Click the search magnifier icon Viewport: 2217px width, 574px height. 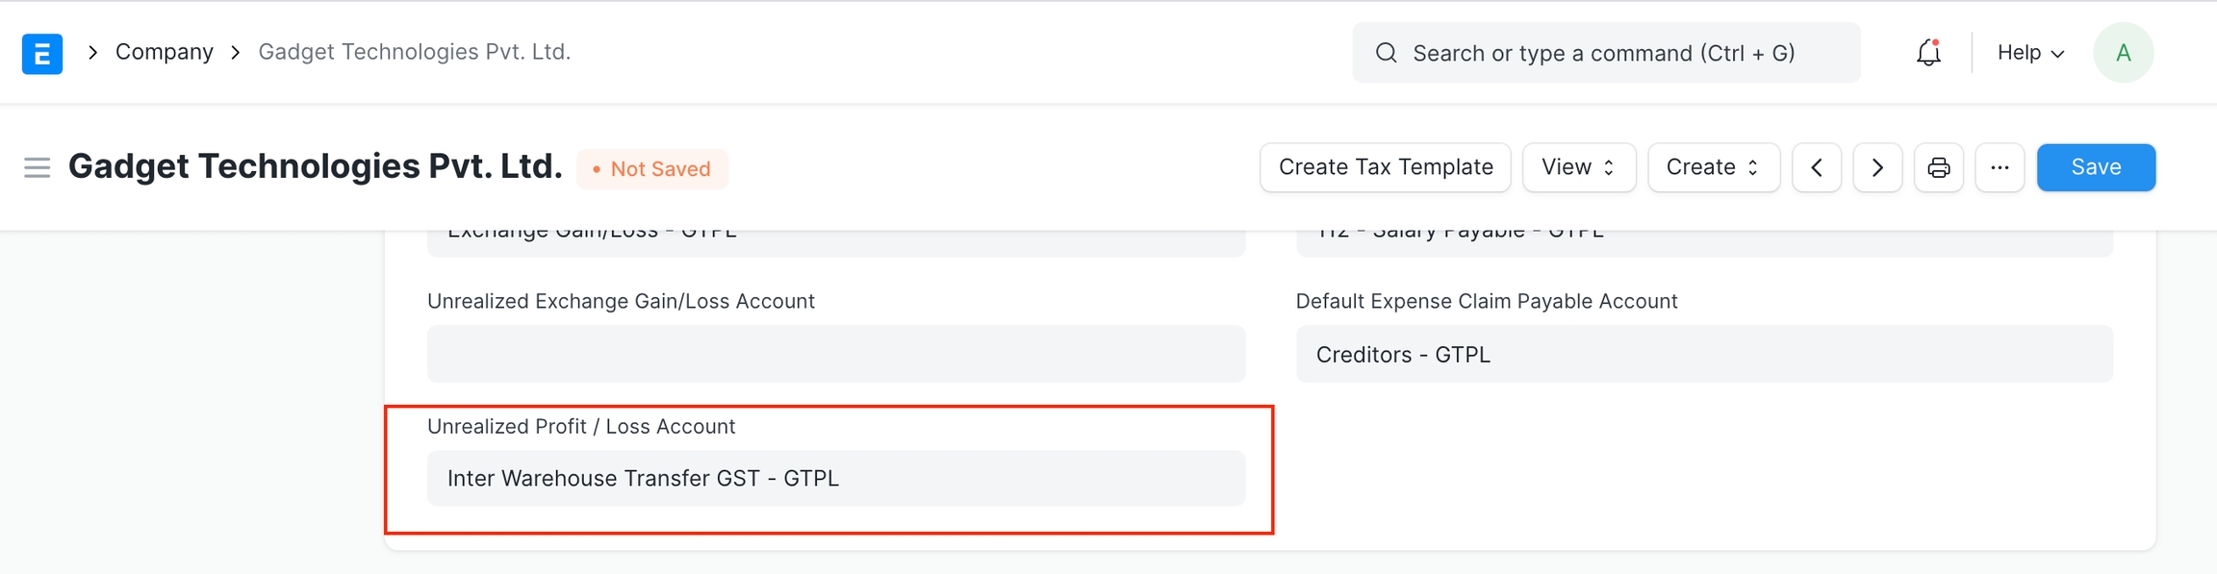point(1386,53)
